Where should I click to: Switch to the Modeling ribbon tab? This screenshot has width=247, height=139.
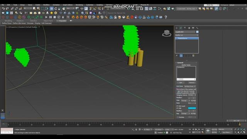click(8, 21)
